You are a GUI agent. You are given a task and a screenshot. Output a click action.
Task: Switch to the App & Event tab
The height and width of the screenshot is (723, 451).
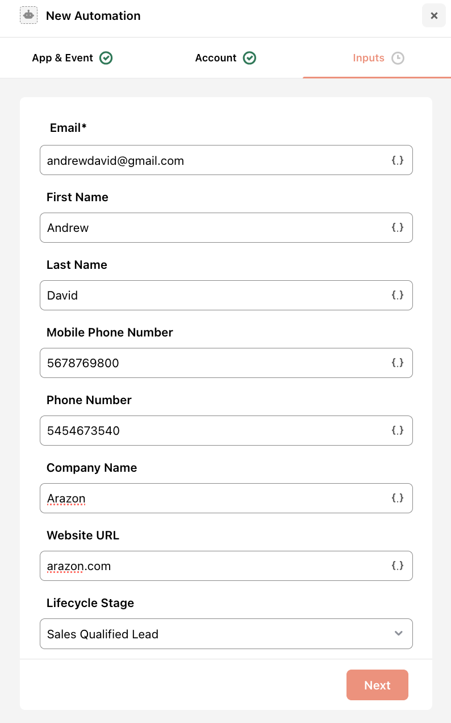72,58
